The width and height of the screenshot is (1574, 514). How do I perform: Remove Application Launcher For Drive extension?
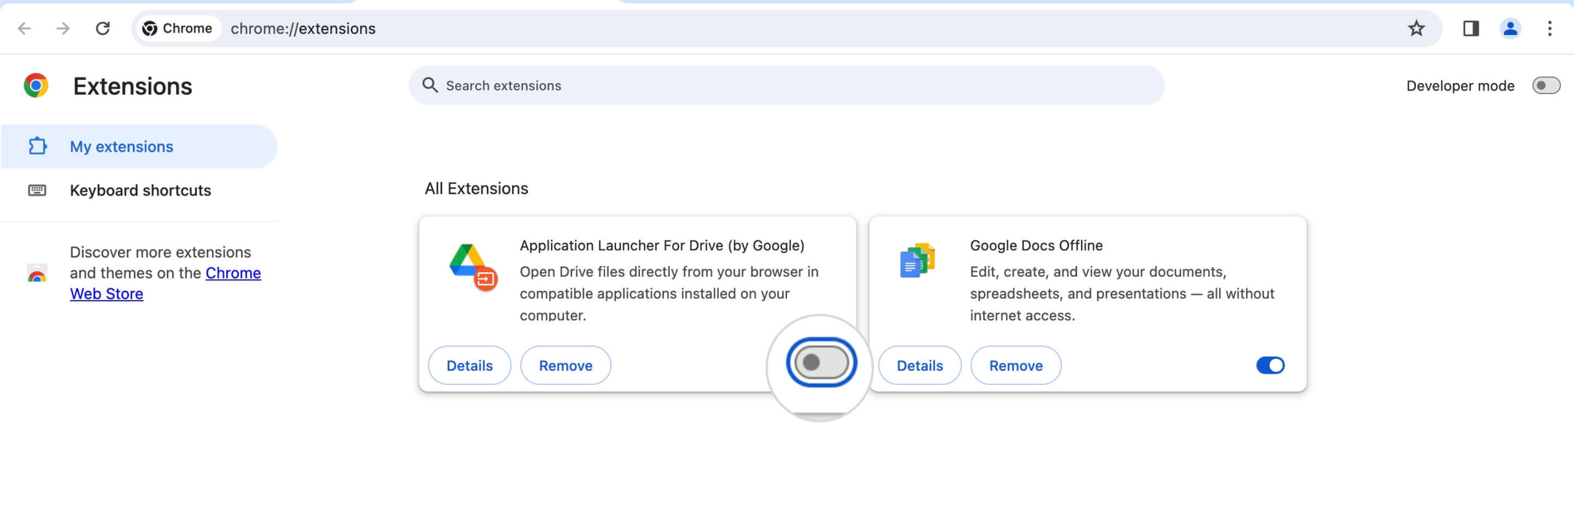coord(566,365)
